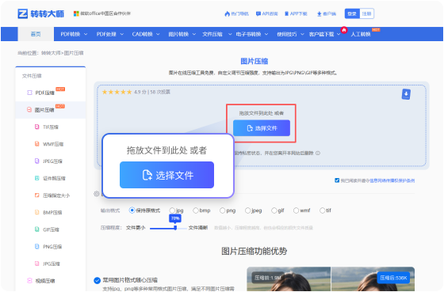This screenshot has height=292, width=444.
Task: Click the settings gear icon above output format
Action: click(97, 194)
